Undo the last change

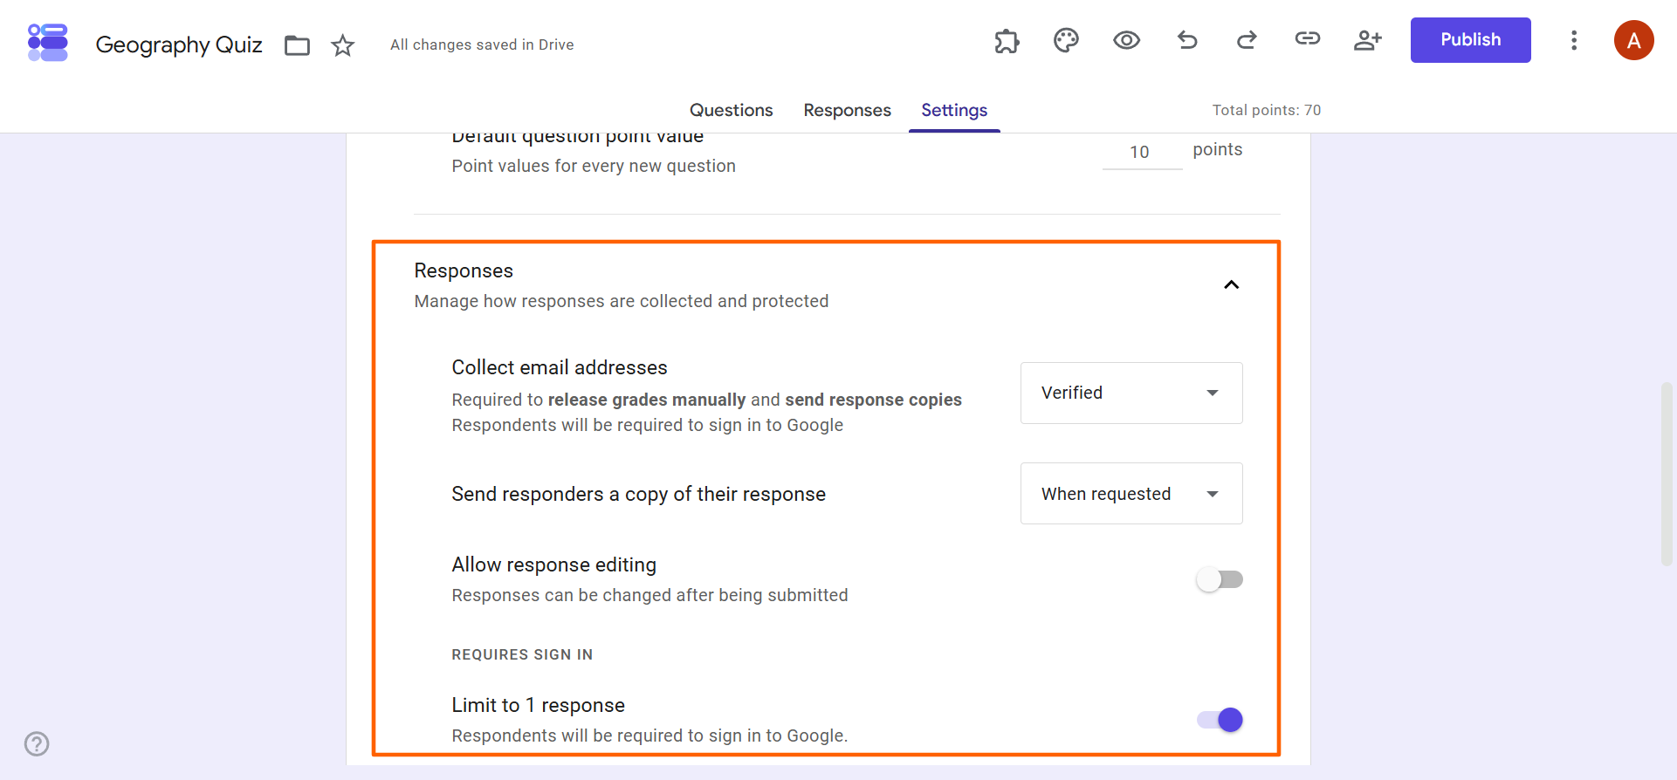[1187, 40]
